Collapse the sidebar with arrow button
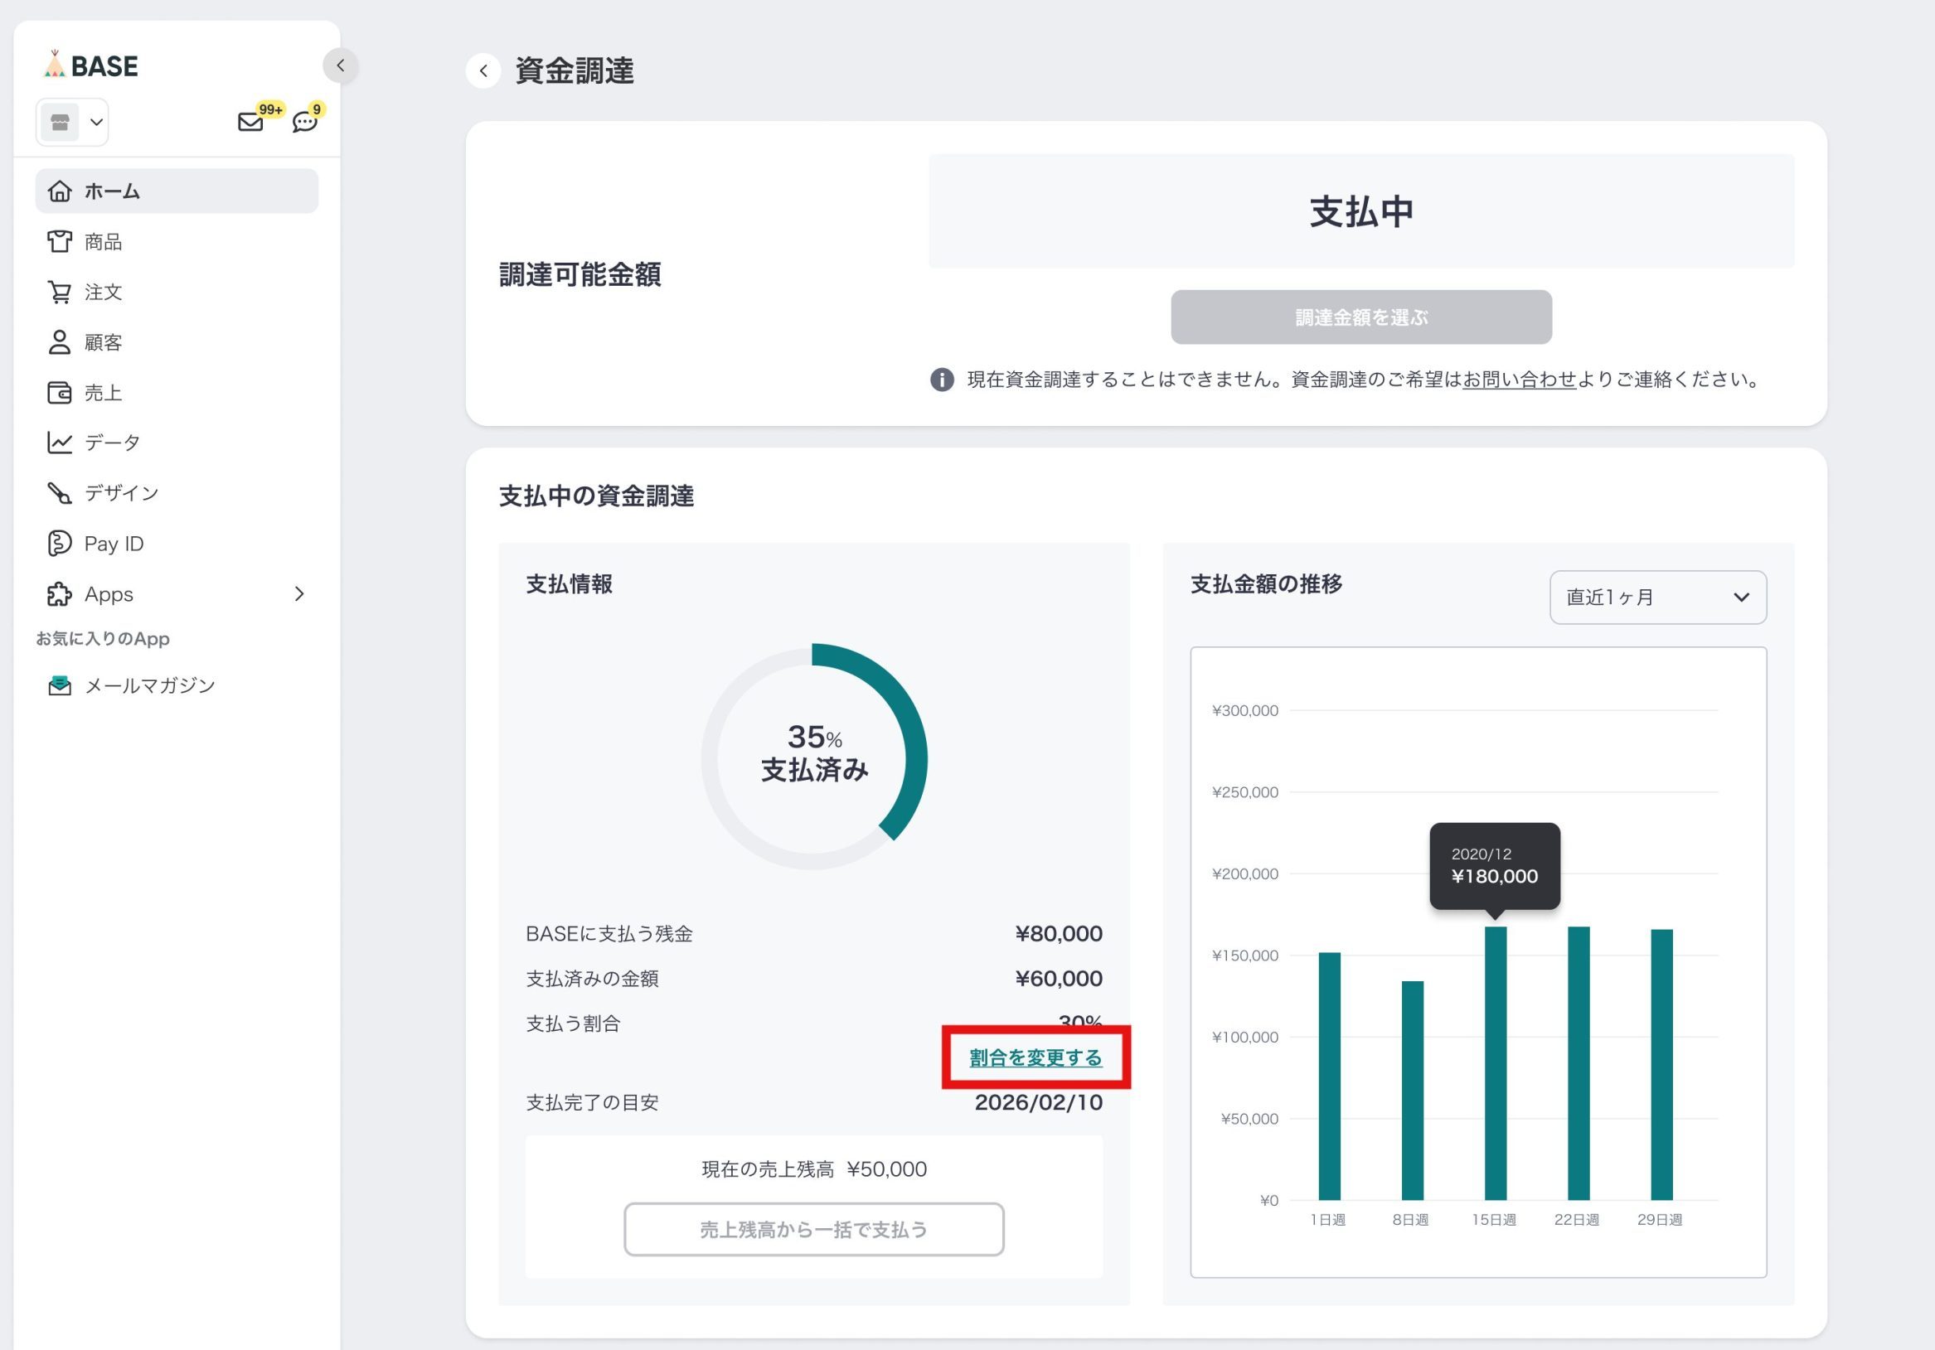 point(341,65)
